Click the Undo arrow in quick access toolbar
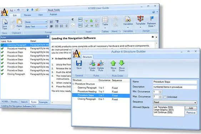Viewport: 201px width, 134px height. click(18, 10)
